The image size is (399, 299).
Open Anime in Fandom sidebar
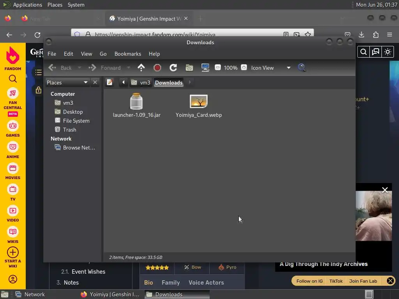[x=13, y=151]
